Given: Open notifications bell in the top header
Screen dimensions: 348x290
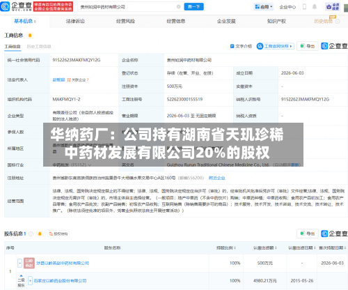Looking at the screenshot, I should tap(315, 7).
